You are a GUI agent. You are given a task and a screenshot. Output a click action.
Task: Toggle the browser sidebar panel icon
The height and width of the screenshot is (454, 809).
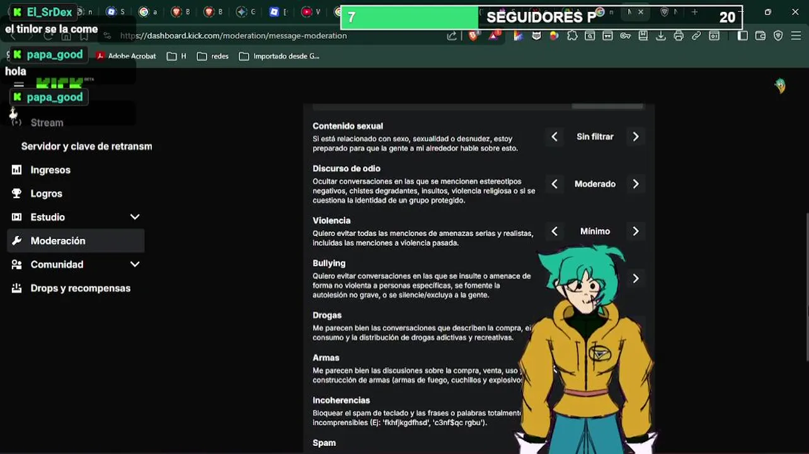[742, 36]
